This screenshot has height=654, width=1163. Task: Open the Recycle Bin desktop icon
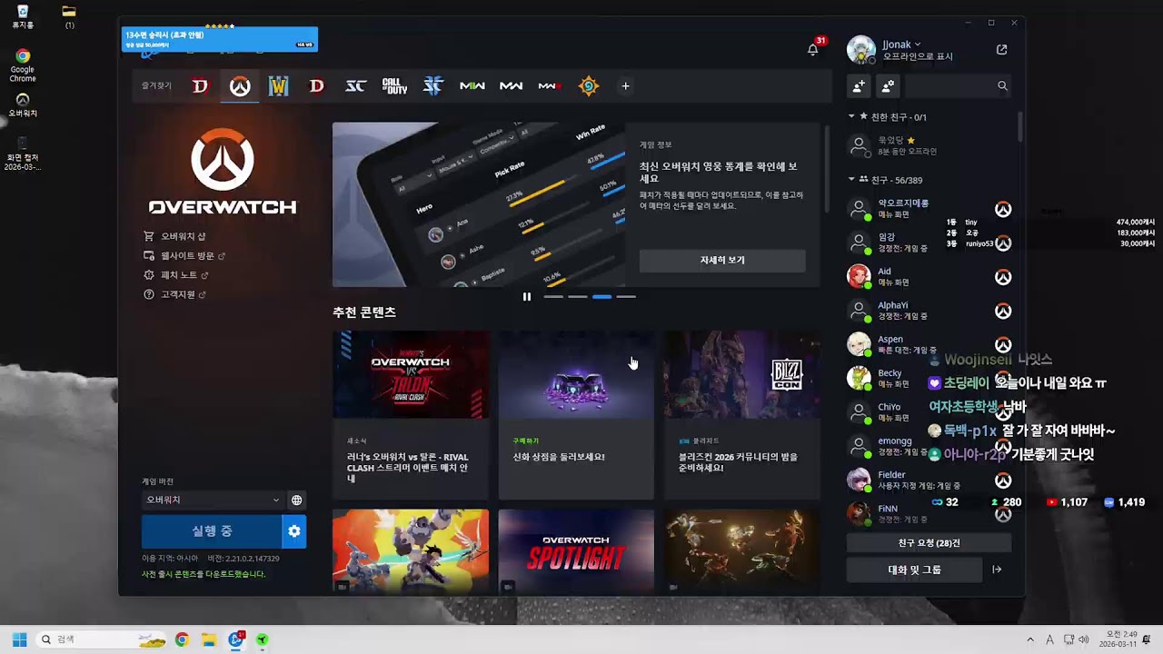[x=23, y=17]
